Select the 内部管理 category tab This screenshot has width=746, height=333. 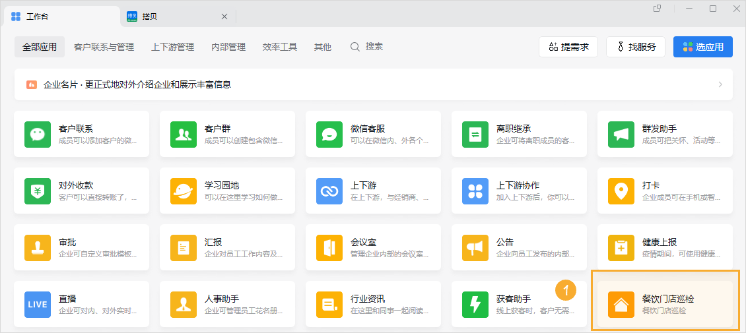coord(228,47)
